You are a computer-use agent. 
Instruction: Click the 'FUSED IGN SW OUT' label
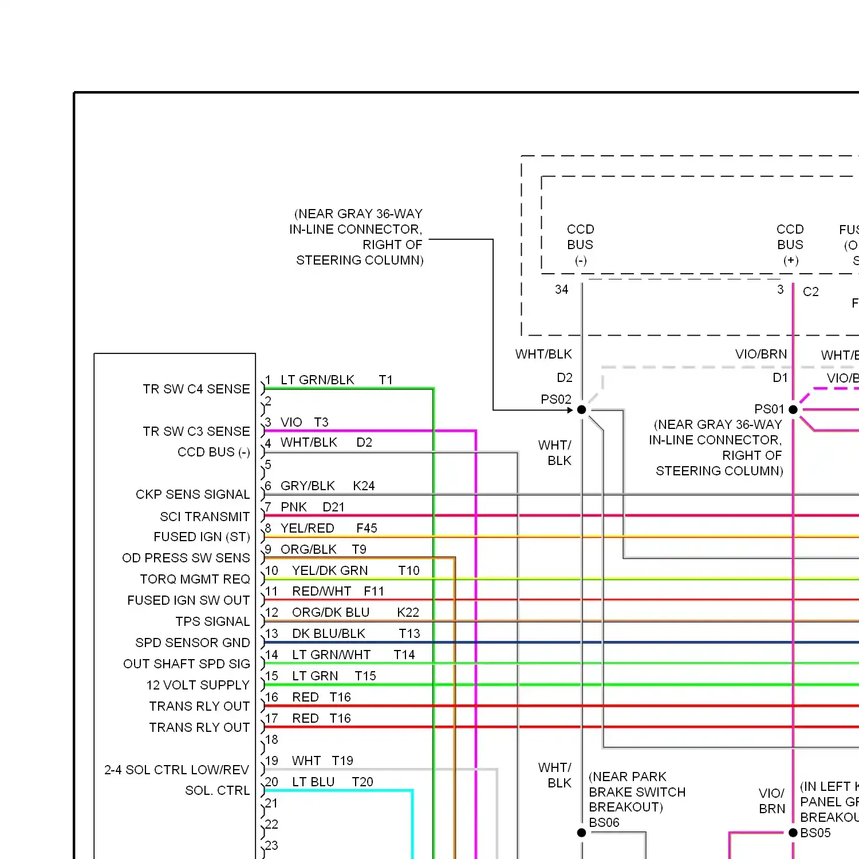[188, 600]
